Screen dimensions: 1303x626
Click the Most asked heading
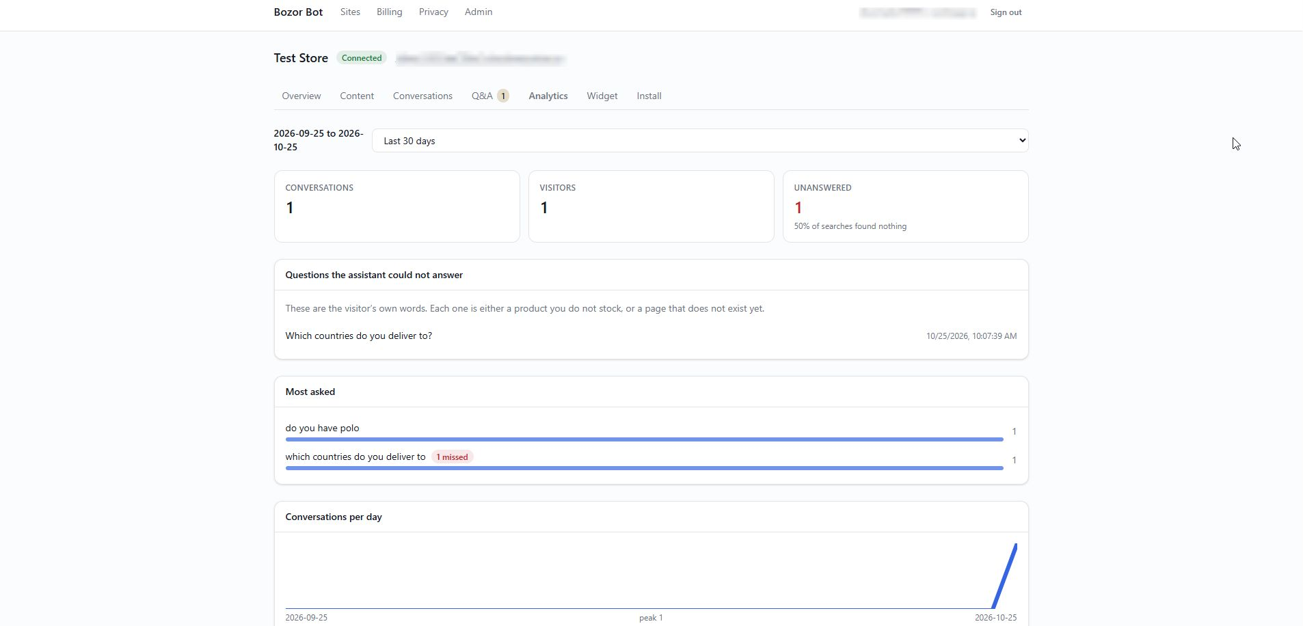click(310, 392)
